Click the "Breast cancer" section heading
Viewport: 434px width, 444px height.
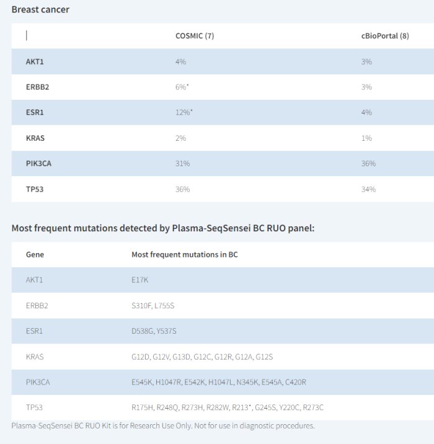click(x=40, y=10)
